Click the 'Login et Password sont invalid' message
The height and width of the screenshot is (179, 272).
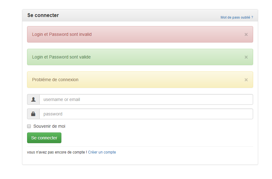pyautogui.click(x=62, y=34)
